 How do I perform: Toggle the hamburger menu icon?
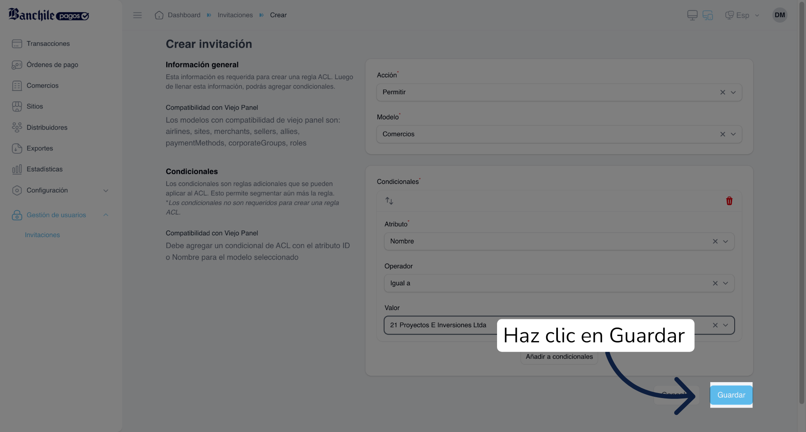[x=137, y=15]
